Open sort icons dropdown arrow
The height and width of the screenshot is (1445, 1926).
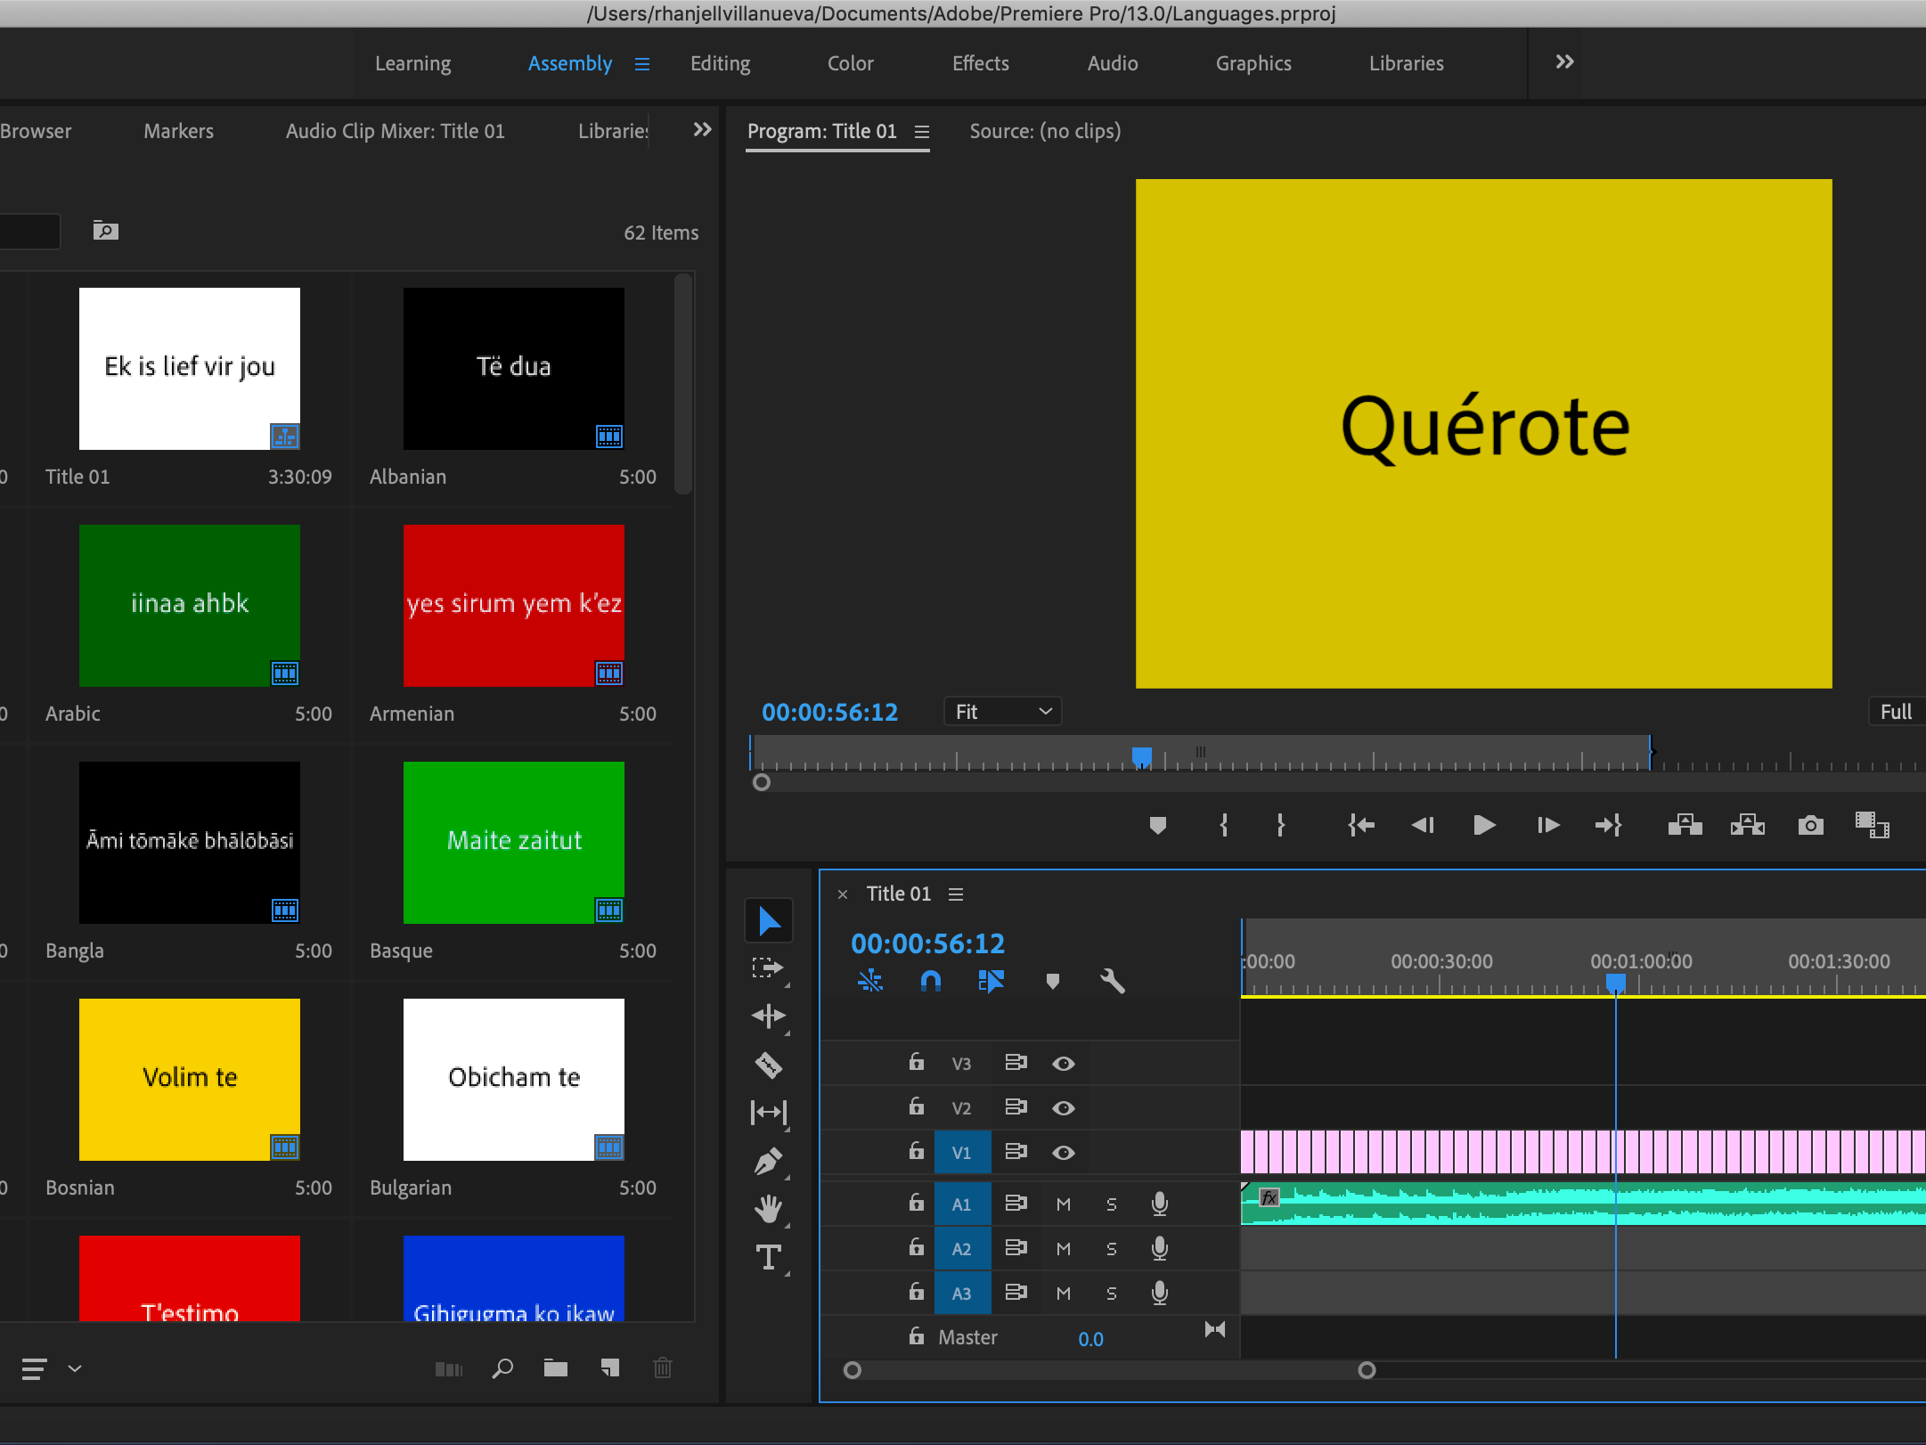[75, 1368]
